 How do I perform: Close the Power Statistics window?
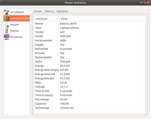coord(148,3)
